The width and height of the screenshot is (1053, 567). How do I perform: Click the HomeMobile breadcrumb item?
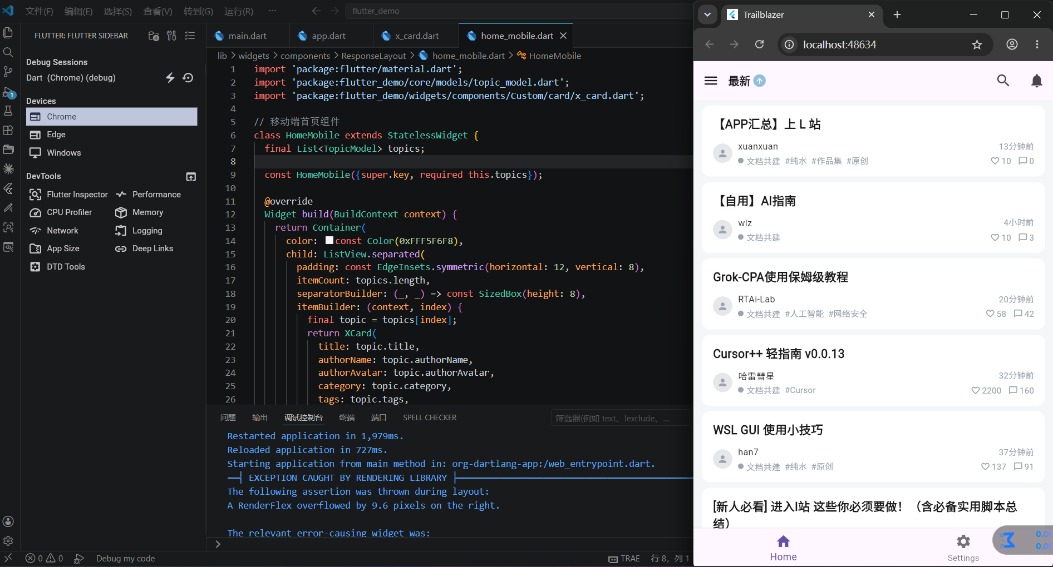[549, 56]
